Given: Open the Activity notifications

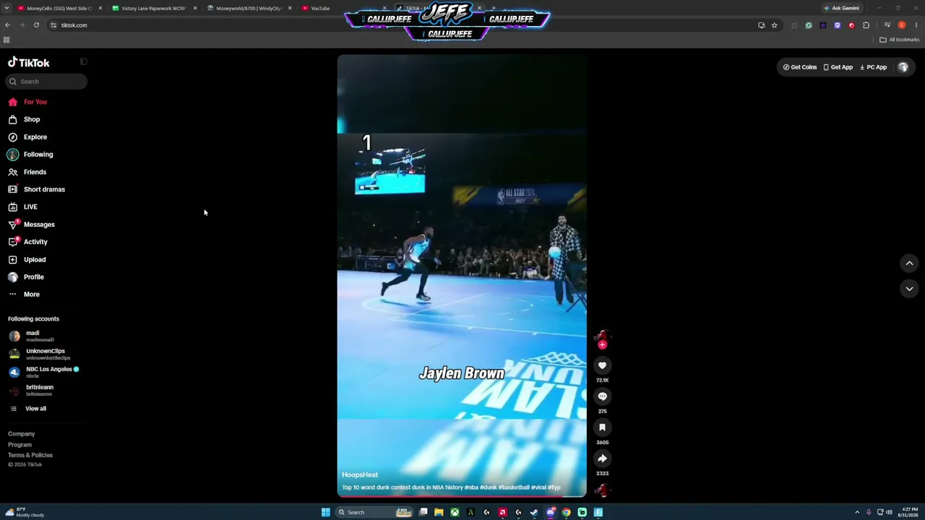Looking at the screenshot, I should pyautogui.click(x=28, y=242).
